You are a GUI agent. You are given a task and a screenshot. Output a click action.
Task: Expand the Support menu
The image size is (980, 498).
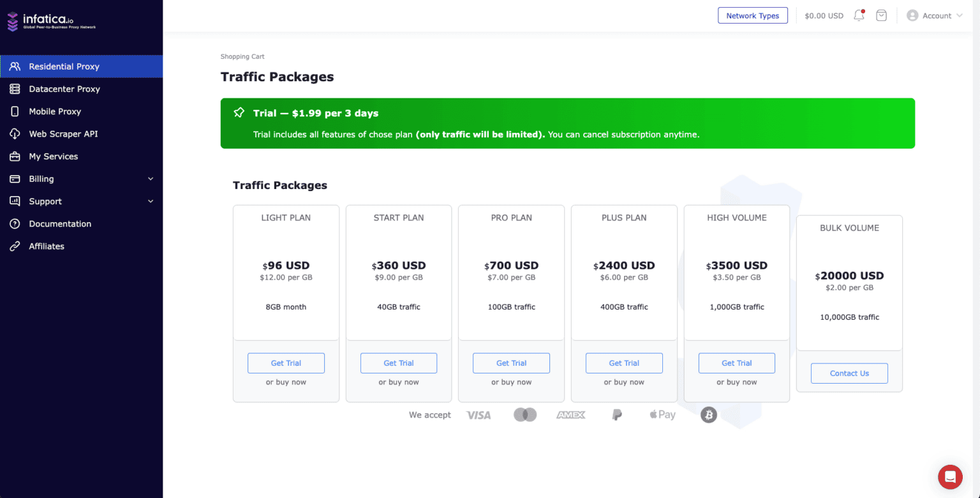pos(81,201)
